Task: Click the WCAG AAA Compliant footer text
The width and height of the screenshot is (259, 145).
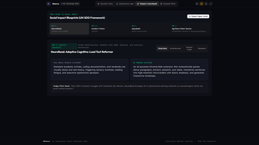Action: (207, 141)
